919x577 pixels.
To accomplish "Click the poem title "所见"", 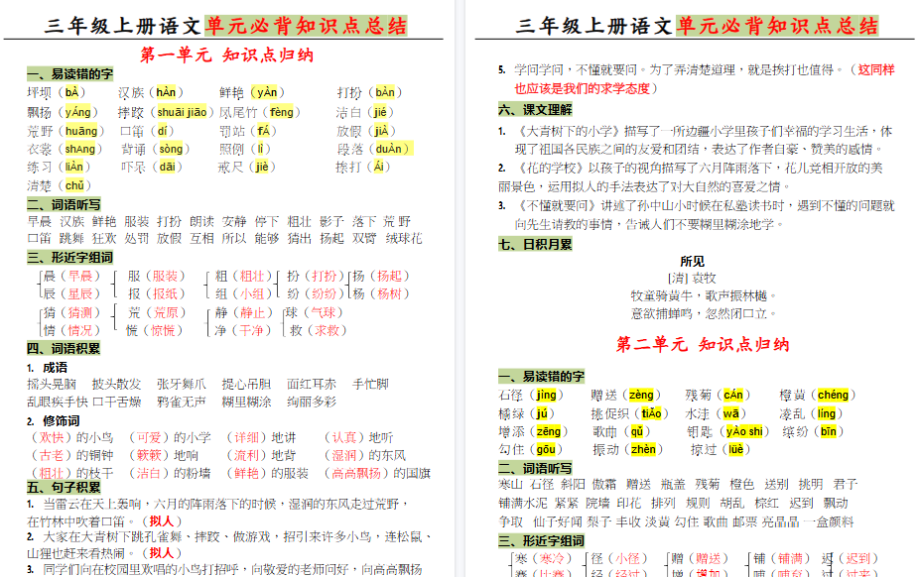I will [x=692, y=261].
